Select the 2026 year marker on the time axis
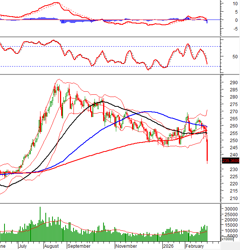The image size is (240, 250). [x=168, y=246]
